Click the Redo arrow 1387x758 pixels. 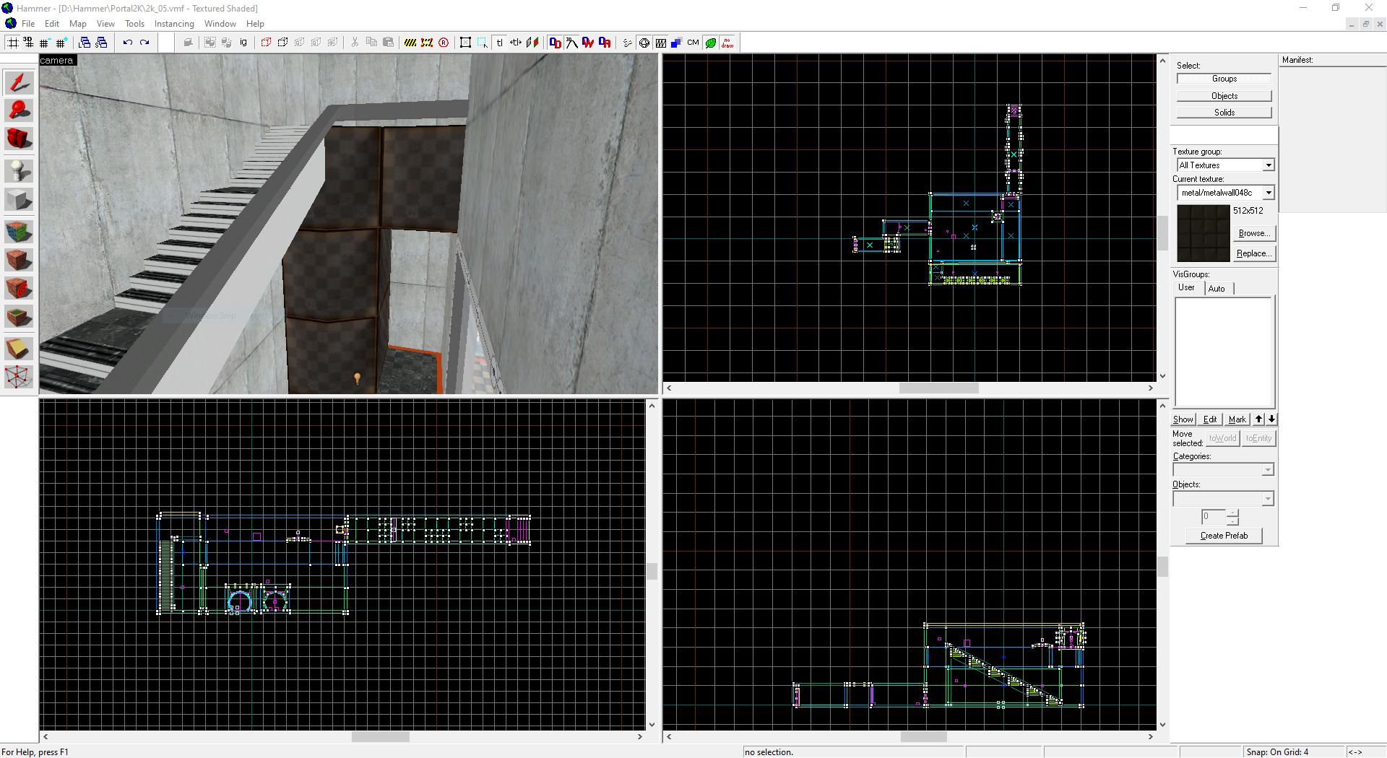coord(144,43)
